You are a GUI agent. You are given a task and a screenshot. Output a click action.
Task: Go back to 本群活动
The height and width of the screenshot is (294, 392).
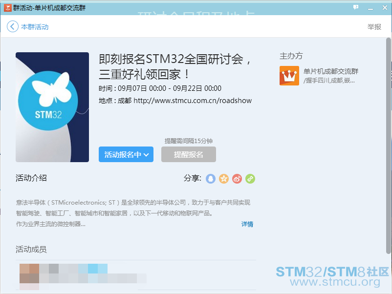coord(35,27)
